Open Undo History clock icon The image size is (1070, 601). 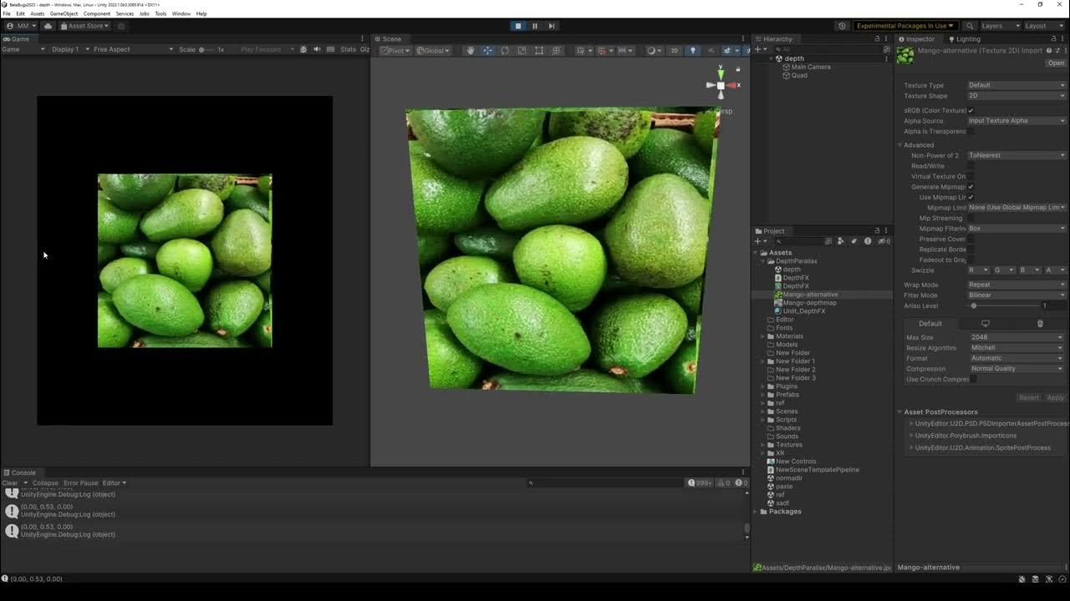pos(842,26)
